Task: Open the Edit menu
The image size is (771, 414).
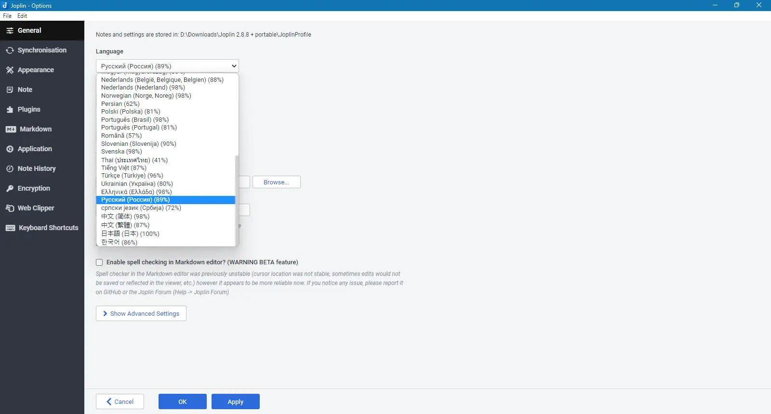Action: (x=22, y=16)
